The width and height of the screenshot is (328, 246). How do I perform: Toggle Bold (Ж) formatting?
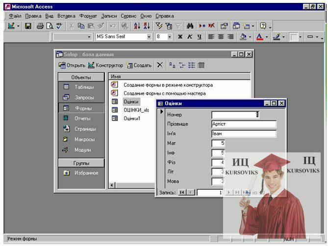(x=180, y=37)
